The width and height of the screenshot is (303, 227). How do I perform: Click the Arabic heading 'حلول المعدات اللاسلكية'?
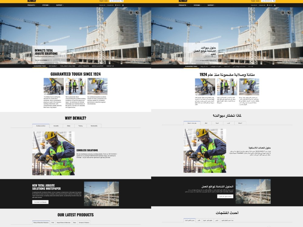point(260,148)
